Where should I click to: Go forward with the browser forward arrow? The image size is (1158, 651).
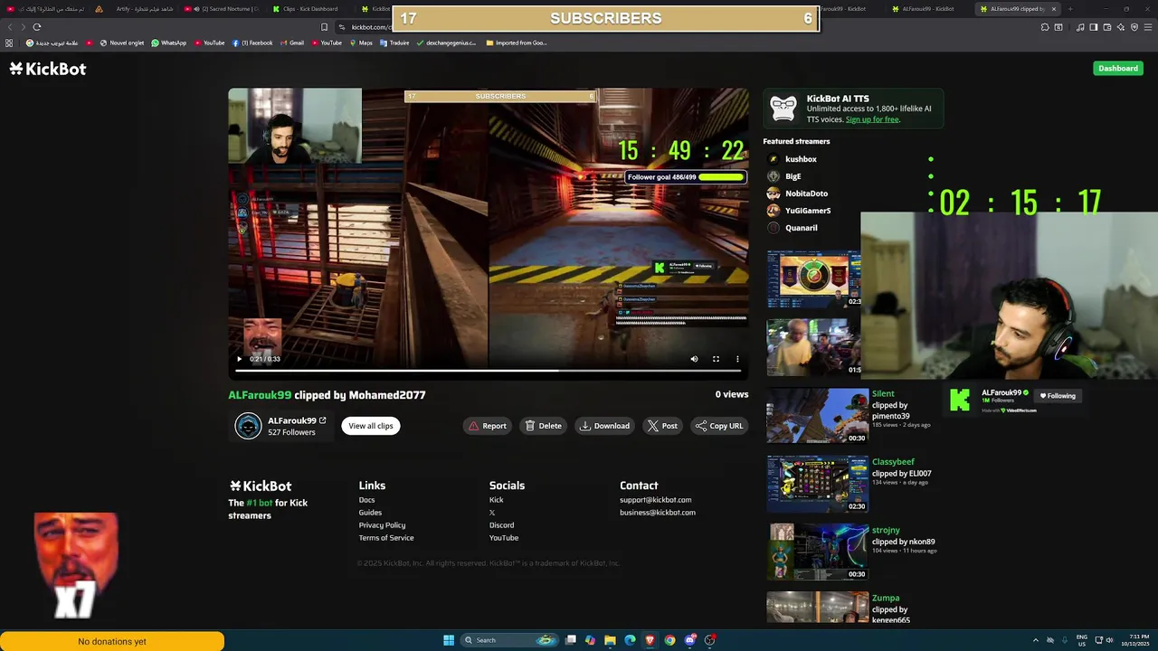click(23, 27)
